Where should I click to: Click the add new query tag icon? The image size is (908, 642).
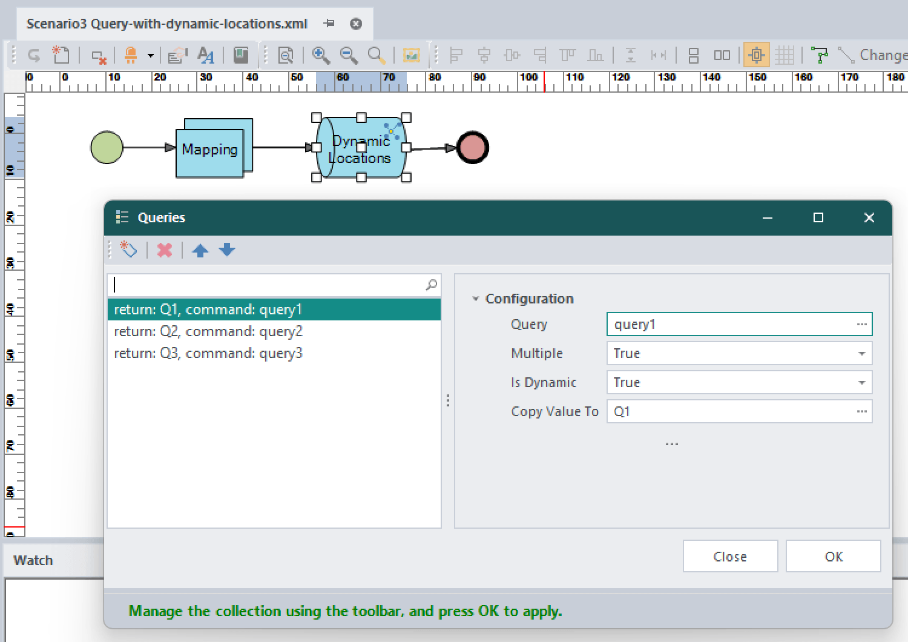pyautogui.click(x=128, y=250)
